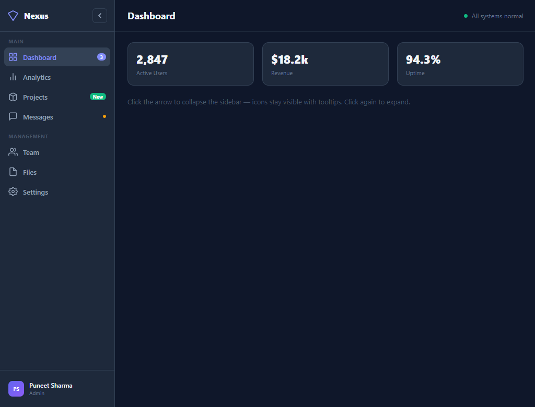
Task: Click the All systems normal status text
Action: click(x=497, y=16)
